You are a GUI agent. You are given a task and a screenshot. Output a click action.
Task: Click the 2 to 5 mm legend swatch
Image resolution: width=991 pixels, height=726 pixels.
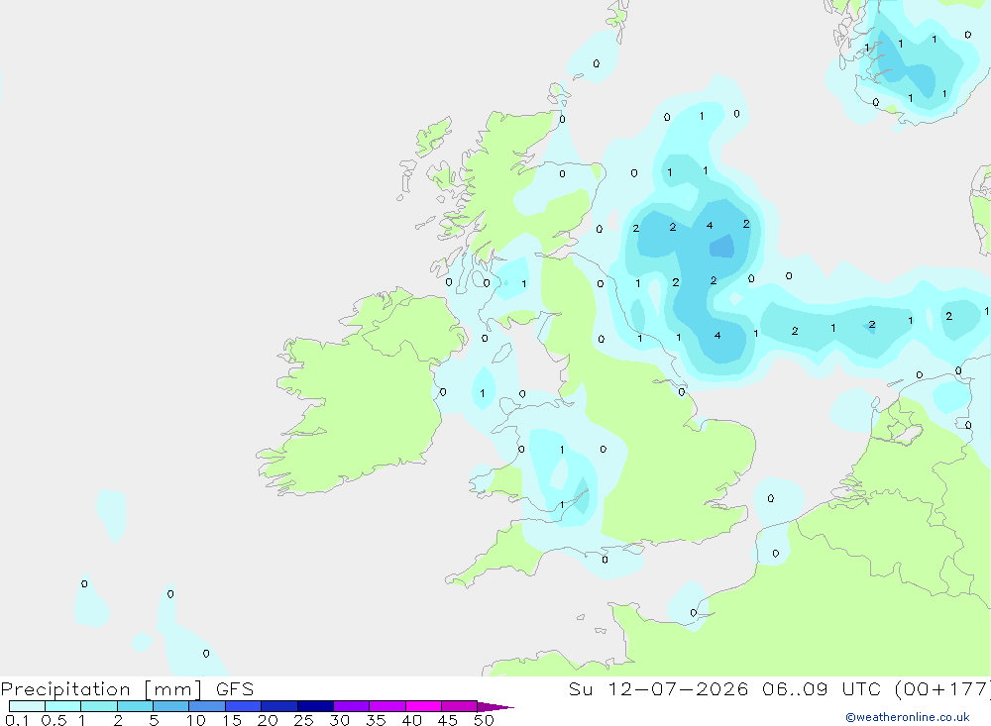pos(135,706)
